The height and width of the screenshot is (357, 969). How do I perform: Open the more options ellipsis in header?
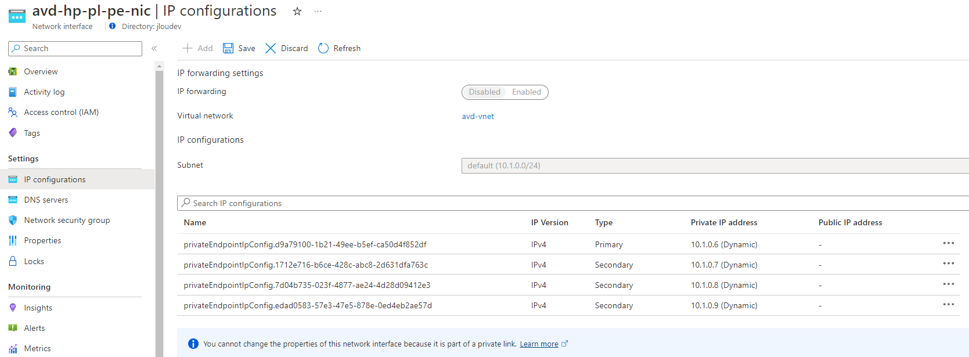point(318,11)
